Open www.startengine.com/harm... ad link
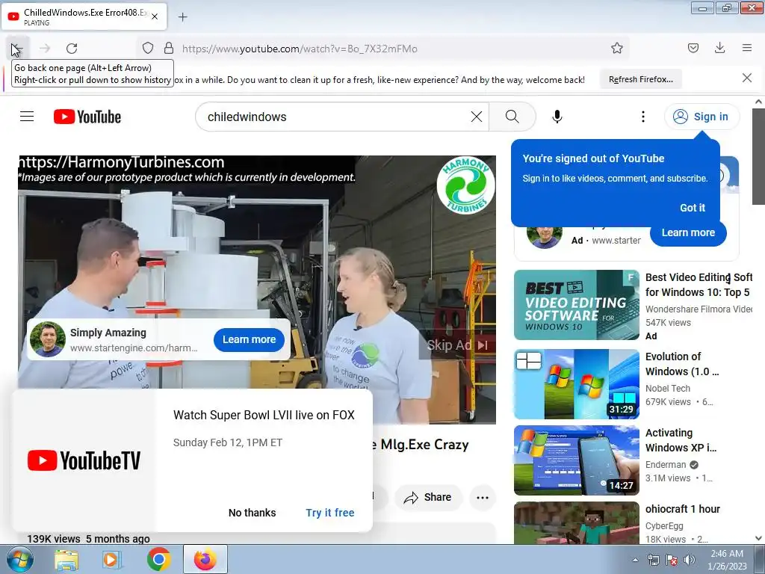The width and height of the screenshot is (765, 574). tap(134, 348)
